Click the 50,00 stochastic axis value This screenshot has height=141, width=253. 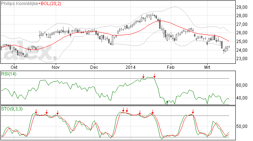[x=242, y=126]
